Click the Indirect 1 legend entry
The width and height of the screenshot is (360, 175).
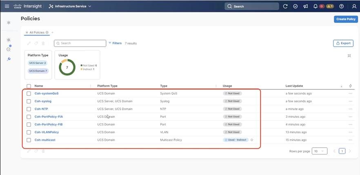(x=87, y=69)
